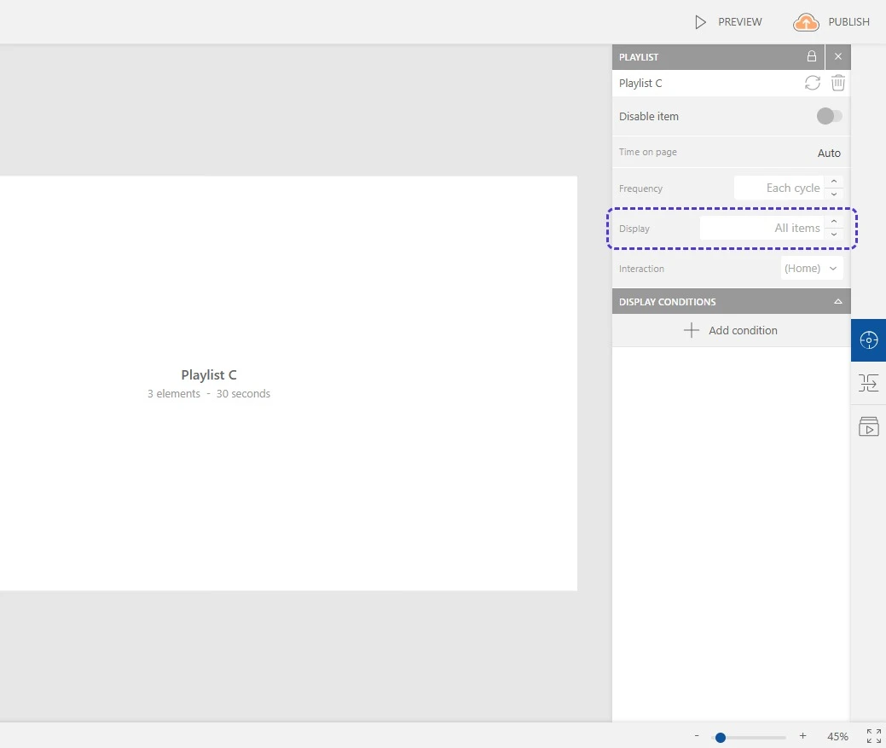The width and height of the screenshot is (886, 748).
Task: Click the lock icon in Playlist header
Action: 812,56
